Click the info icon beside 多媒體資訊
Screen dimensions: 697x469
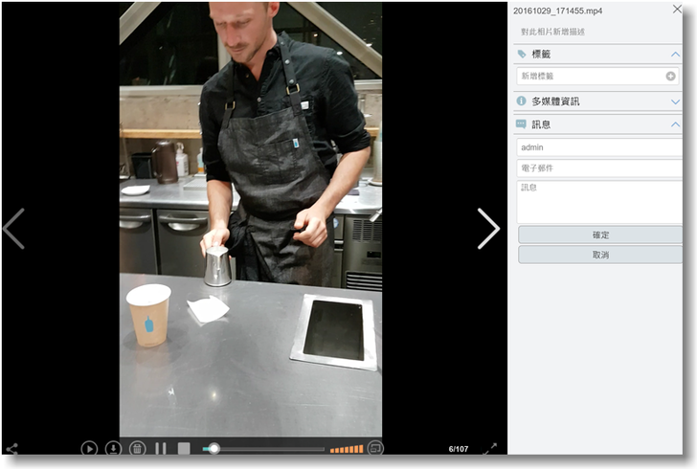pyautogui.click(x=522, y=100)
